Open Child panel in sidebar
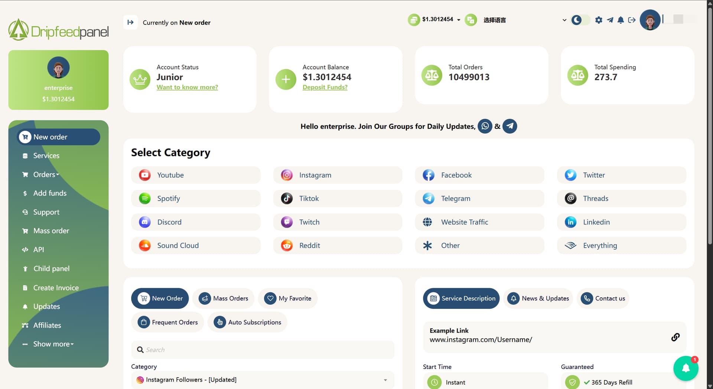 [58, 268]
